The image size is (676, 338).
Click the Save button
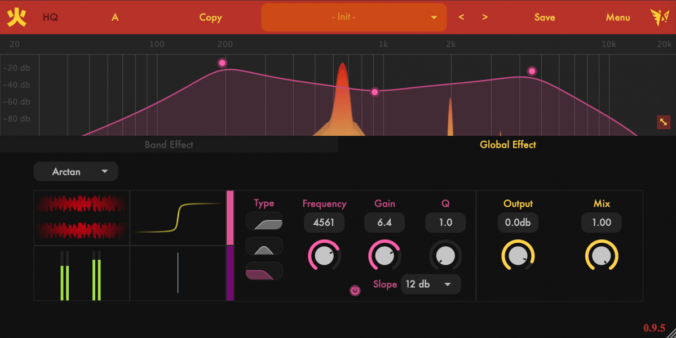click(x=545, y=17)
